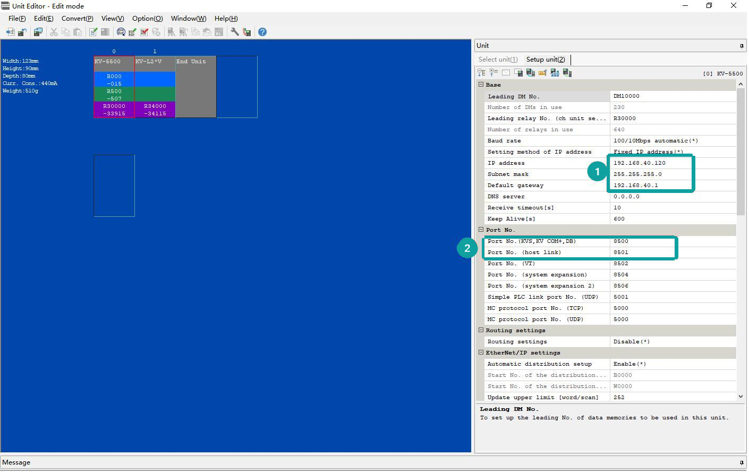
Task: Open the Window menu
Action: [189, 19]
